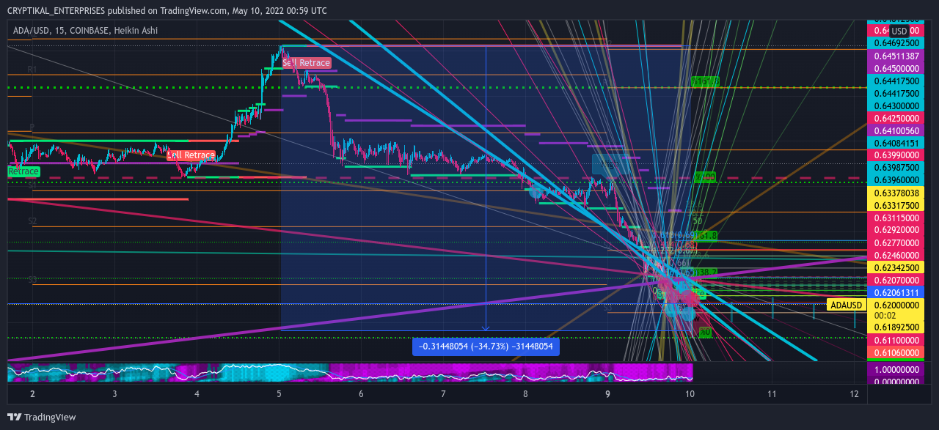This screenshot has width=939, height=430.
Task: Click price label 0.64692500
Action: (896, 43)
